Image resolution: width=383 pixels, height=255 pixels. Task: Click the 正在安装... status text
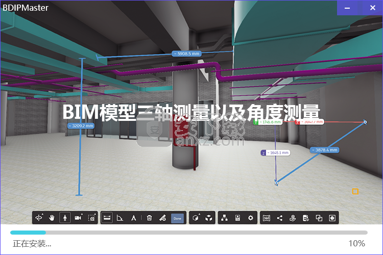pyautogui.click(x=32, y=244)
